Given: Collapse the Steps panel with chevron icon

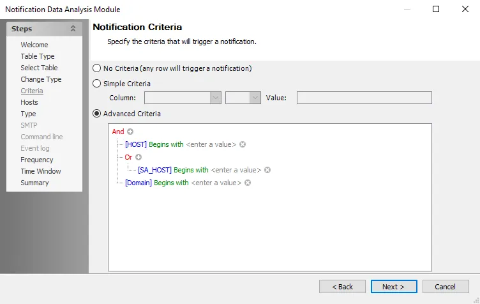Looking at the screenshot, I should pos(73,29).
